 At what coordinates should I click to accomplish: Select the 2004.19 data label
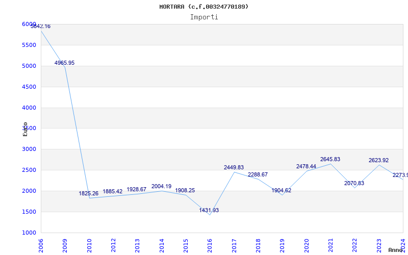click(x=162, y=186)
